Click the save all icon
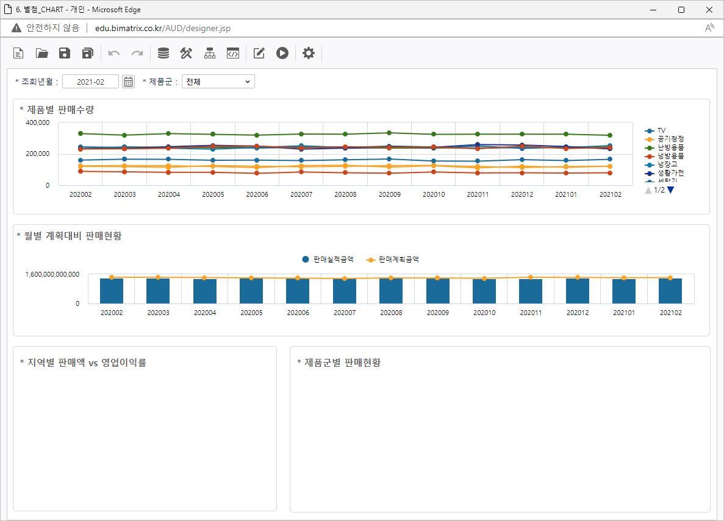This screenshot has height=521, width=724. click(87, 54)
